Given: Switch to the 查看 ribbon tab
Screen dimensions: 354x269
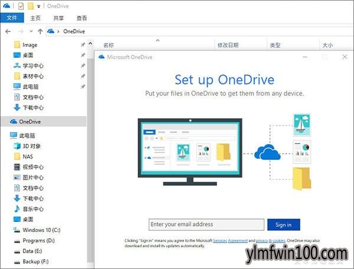Looking at the screenshot, I should (81, 18).
